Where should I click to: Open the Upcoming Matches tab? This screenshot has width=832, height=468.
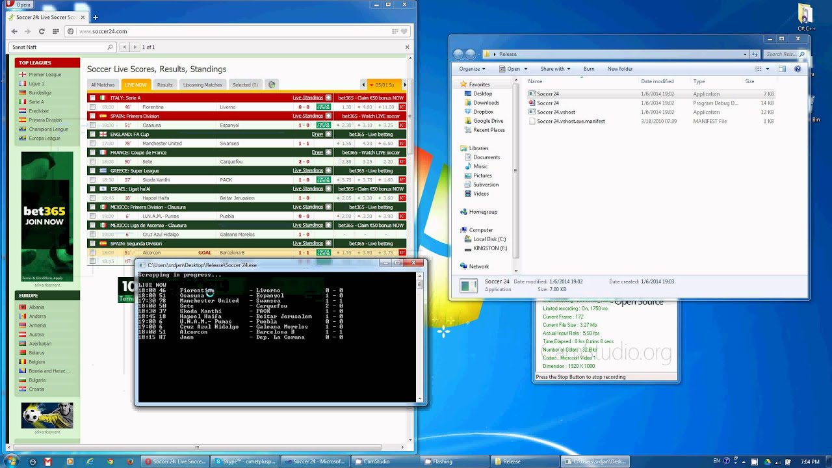point(203,84)
